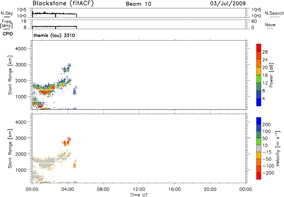The image size is (284, 197).
Task: Click the "04:00" time tick label
Action: pos(68,190)
